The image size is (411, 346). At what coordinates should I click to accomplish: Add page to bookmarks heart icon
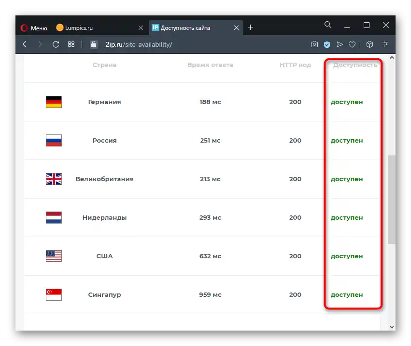tap(352, 44)
